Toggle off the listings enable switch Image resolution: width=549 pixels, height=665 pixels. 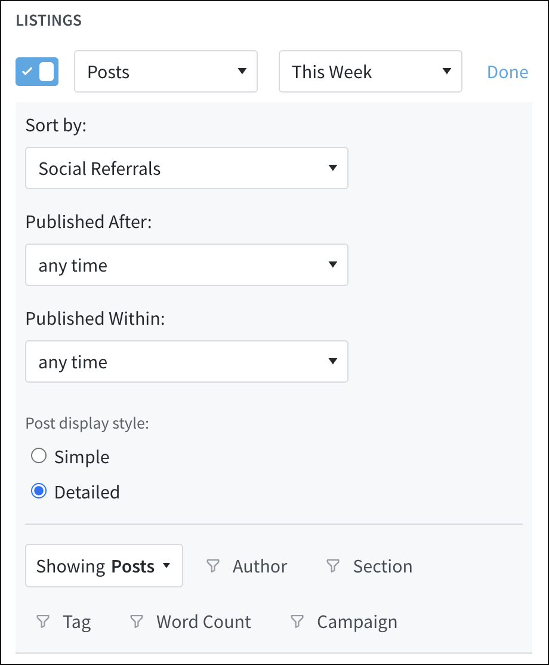pos(36,72)
